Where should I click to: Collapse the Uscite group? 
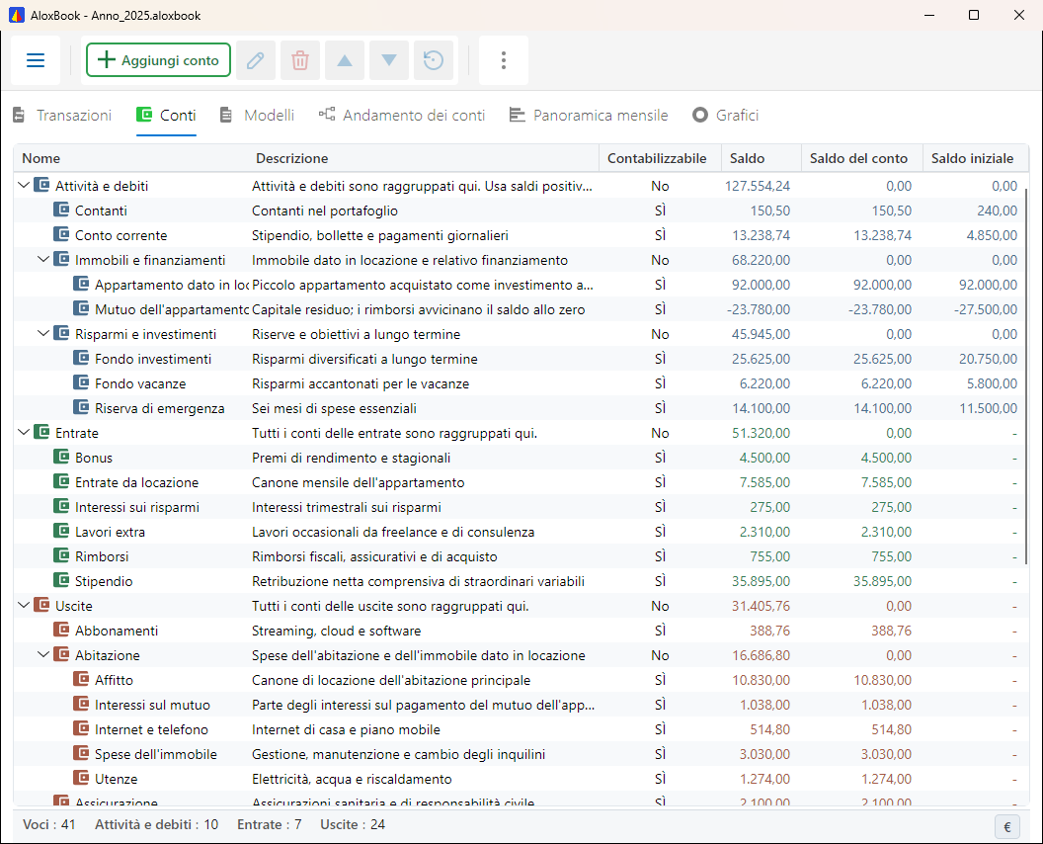[24, 606]
